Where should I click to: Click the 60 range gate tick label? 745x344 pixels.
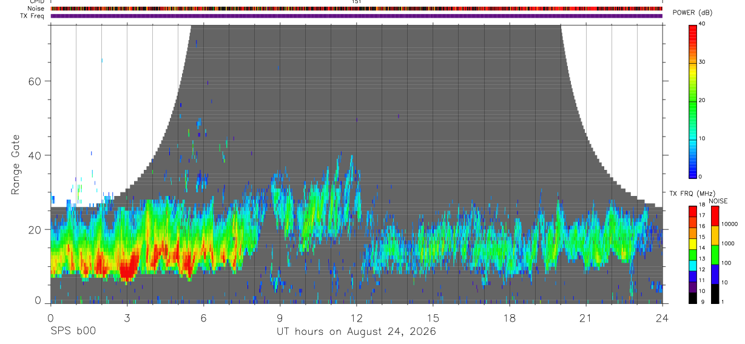[x=33, y=81]
